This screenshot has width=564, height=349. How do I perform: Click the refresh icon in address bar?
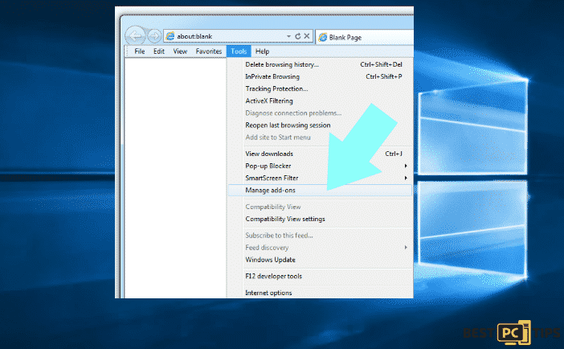298,36
